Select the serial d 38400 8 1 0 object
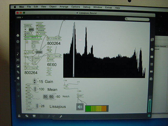The width and height of the screenshot is (168, 126). coord(33,38)
